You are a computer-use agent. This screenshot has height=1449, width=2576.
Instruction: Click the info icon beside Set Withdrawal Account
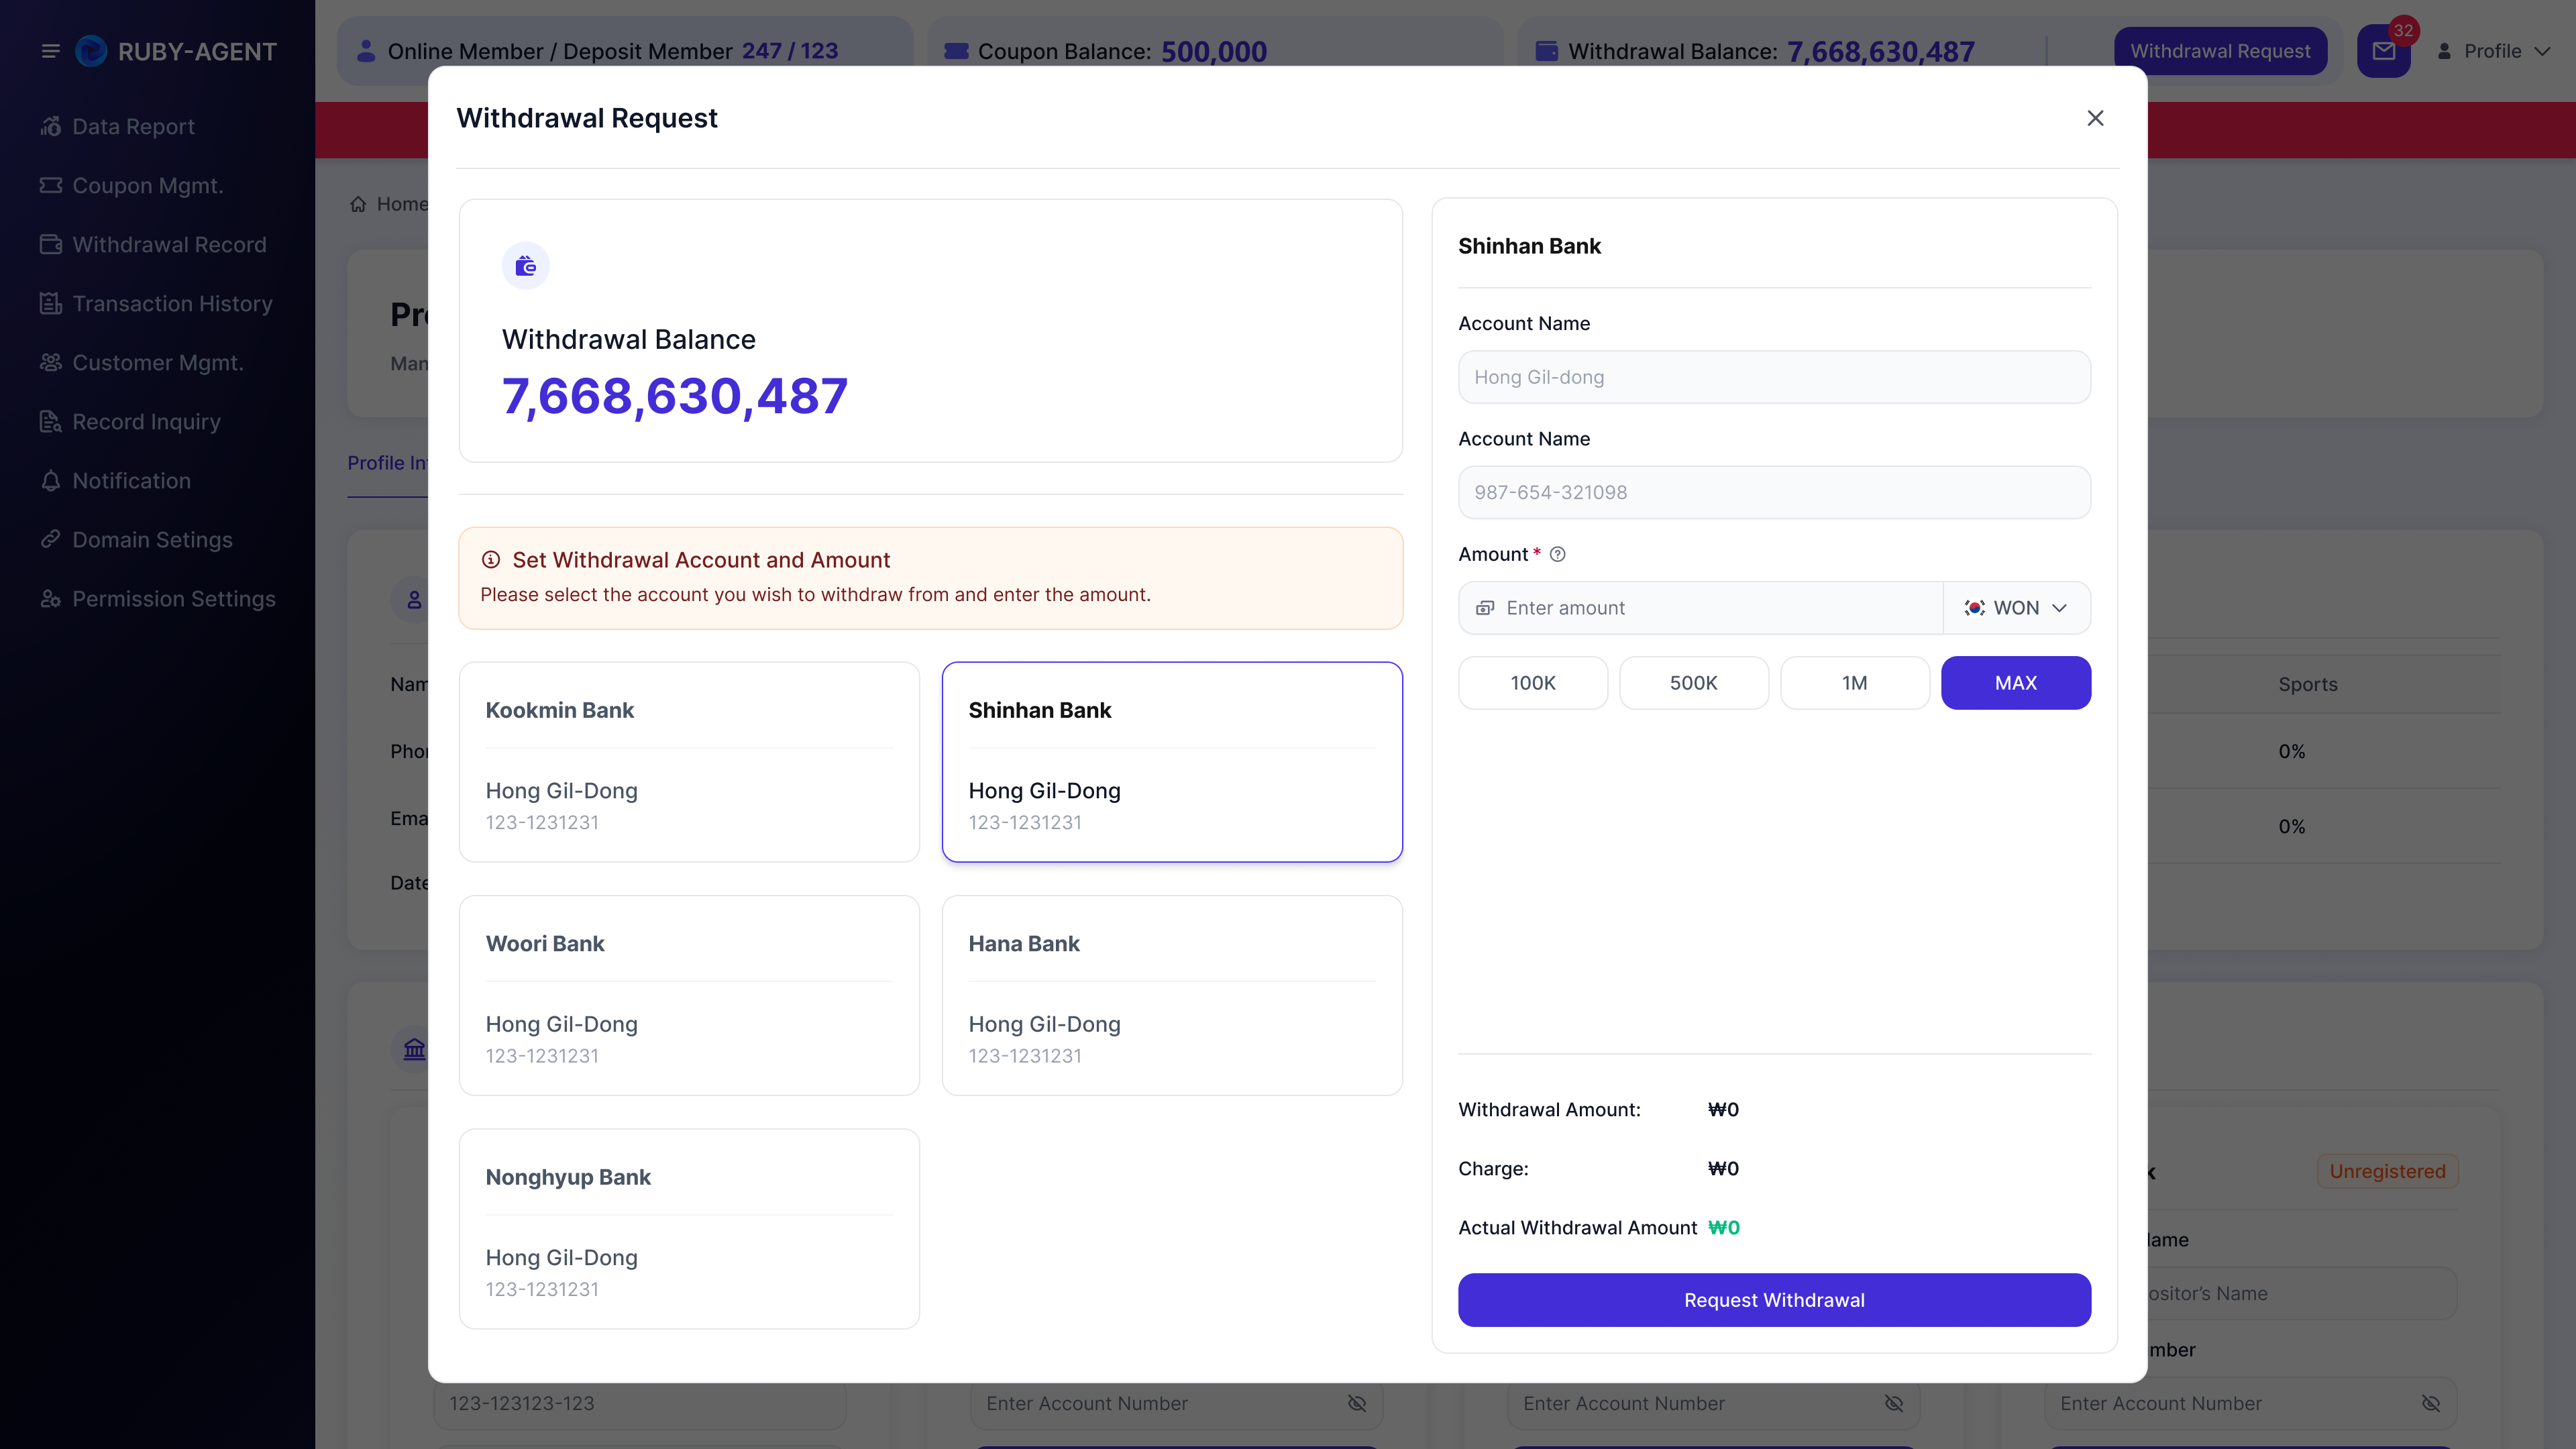[x=491, y=560]
